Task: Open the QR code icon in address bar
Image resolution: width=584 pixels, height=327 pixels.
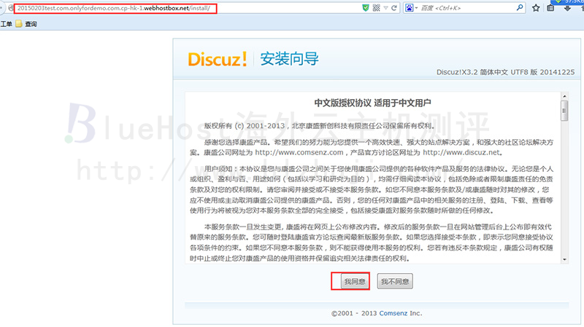Action: tap(376, 8)
